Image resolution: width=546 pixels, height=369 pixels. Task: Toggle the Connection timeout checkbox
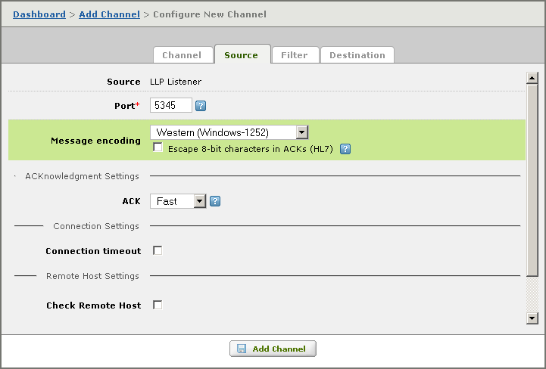click(x=158, y=250)
